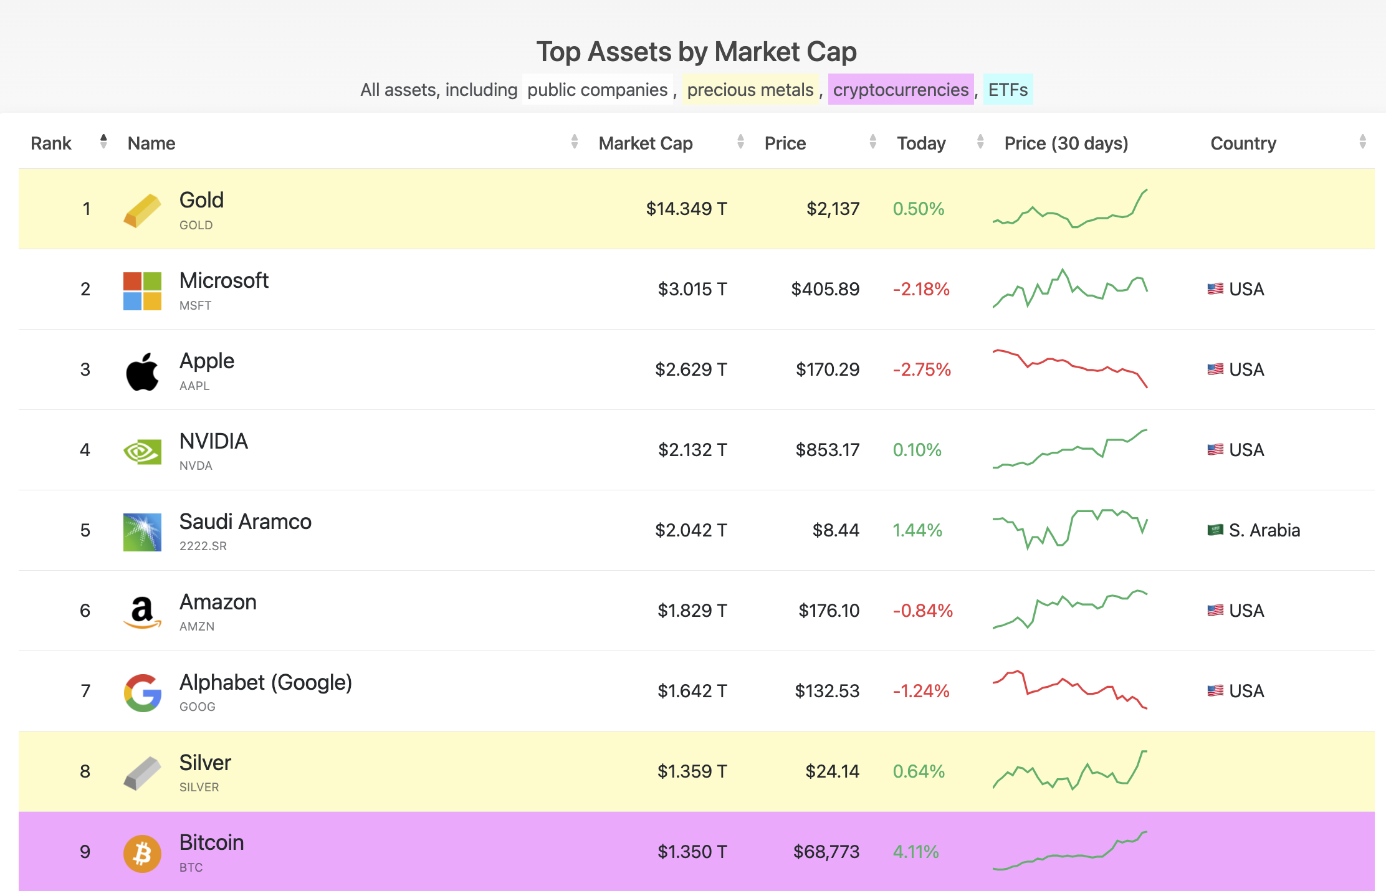Click the USA flag in Apple row
The width and height of the screenshot is (1386, 891).
[1215, 369]
